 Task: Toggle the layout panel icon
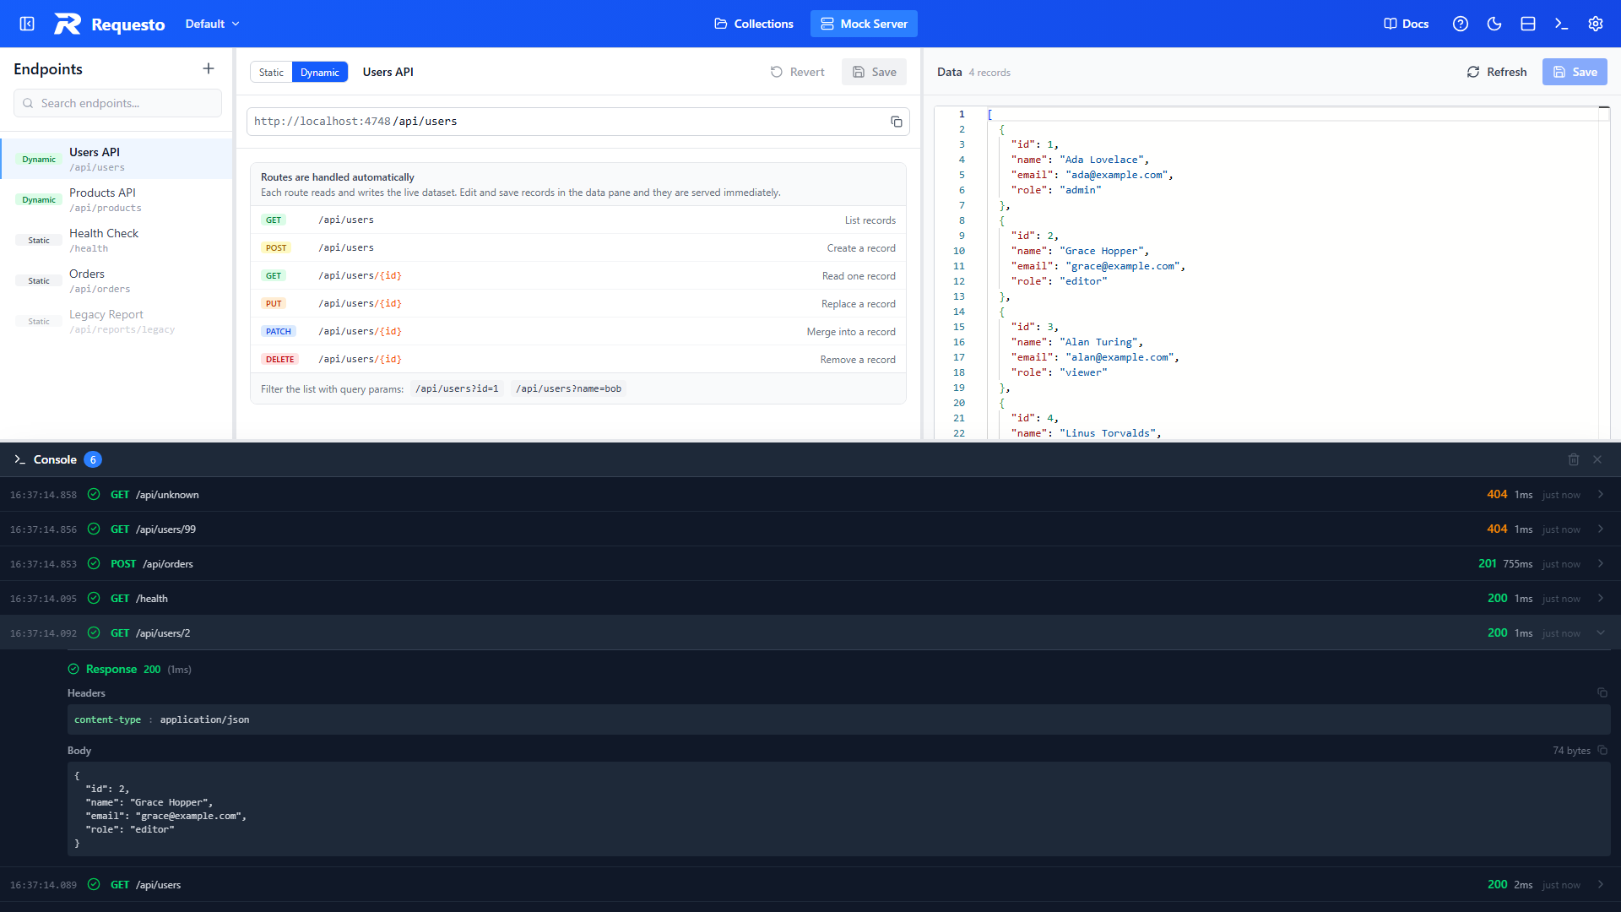coord(1528,24)
